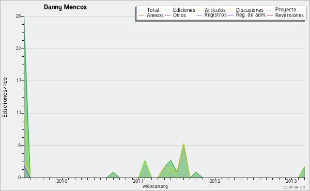The image size is (310, 191).
Task: Click the 2011 x-axis label
Action: [x=138, y=181]
